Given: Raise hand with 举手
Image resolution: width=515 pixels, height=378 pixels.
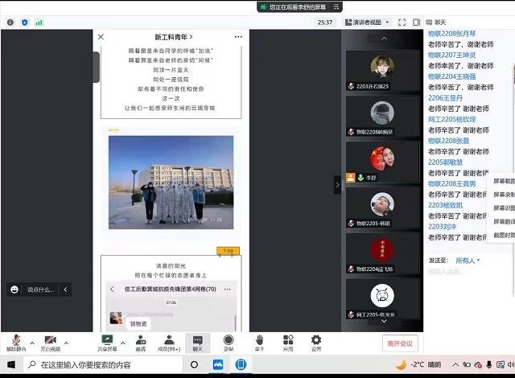Looking at the screenshot, I should 259,343.
